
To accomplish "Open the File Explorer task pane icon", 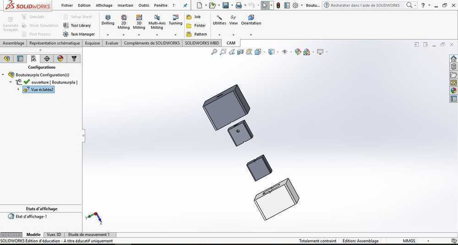I will tap(453, 75).
